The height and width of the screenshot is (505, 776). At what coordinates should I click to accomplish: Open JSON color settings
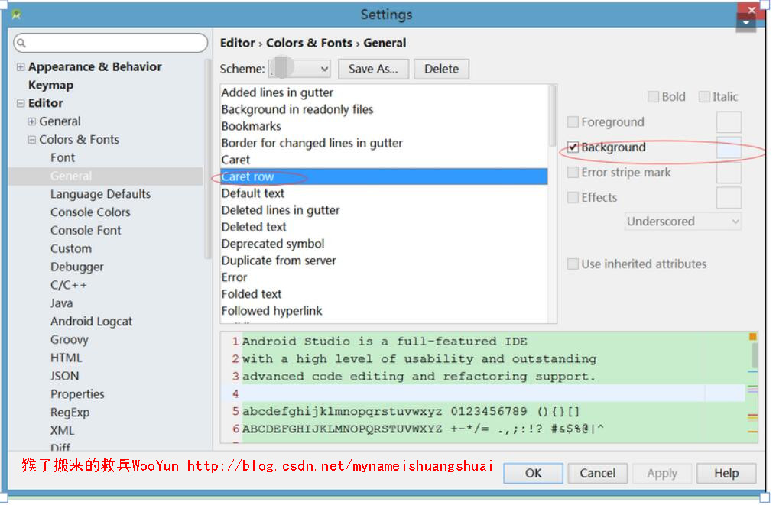pyautogui.click(x=64, y=376)
